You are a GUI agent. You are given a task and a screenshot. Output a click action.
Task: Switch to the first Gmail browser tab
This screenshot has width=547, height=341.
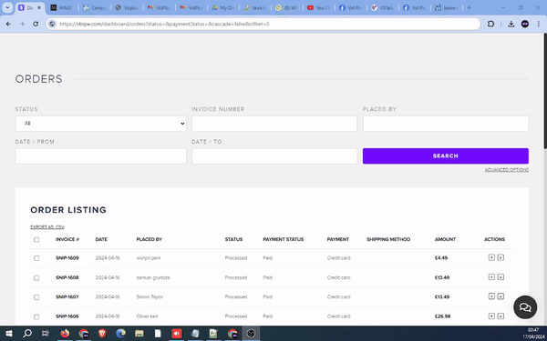[159, 7]
